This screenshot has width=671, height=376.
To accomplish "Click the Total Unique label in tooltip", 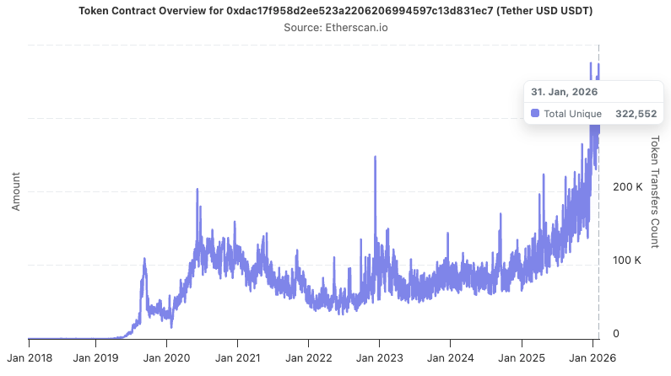I will (x=572, y=114).
